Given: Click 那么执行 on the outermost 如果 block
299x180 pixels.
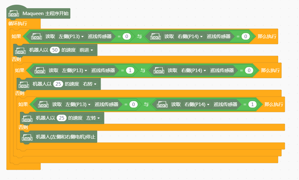Looking at the screenshot, I should coord(267,37).
